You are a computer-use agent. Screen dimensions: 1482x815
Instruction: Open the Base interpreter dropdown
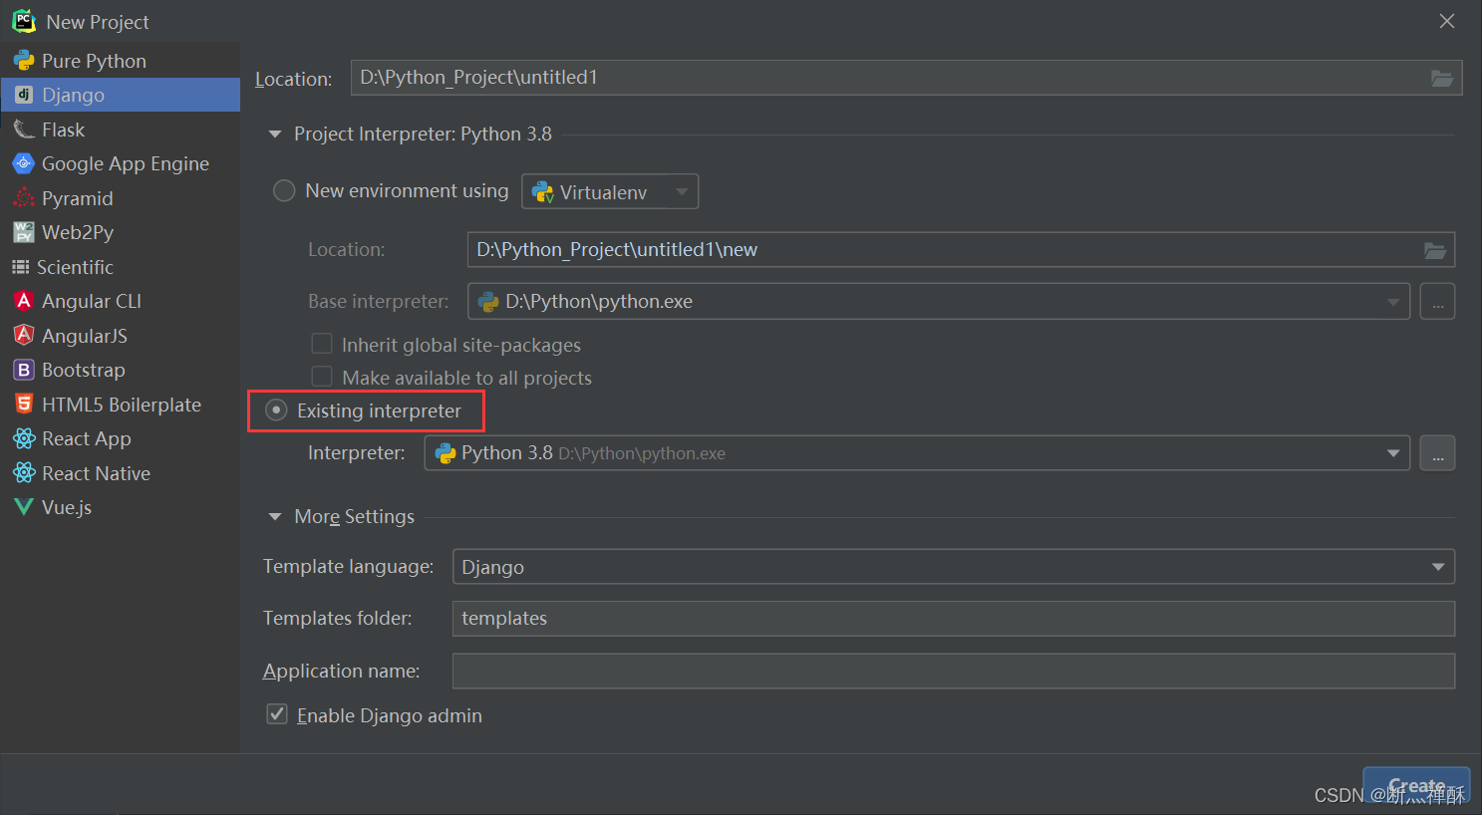tap(939, 301)
